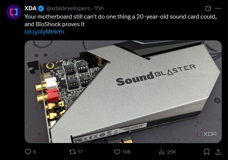Click the repost count 17
This screenshot has width=228, height=160.
[80, 152]
